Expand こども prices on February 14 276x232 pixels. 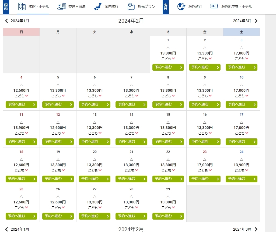coord(131,133)
